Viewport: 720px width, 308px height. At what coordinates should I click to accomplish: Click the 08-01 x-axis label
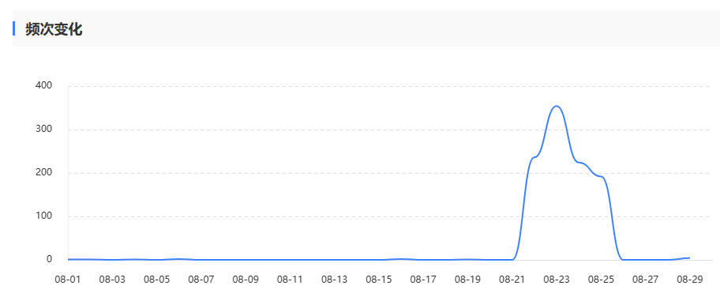[x=68, y=280]
